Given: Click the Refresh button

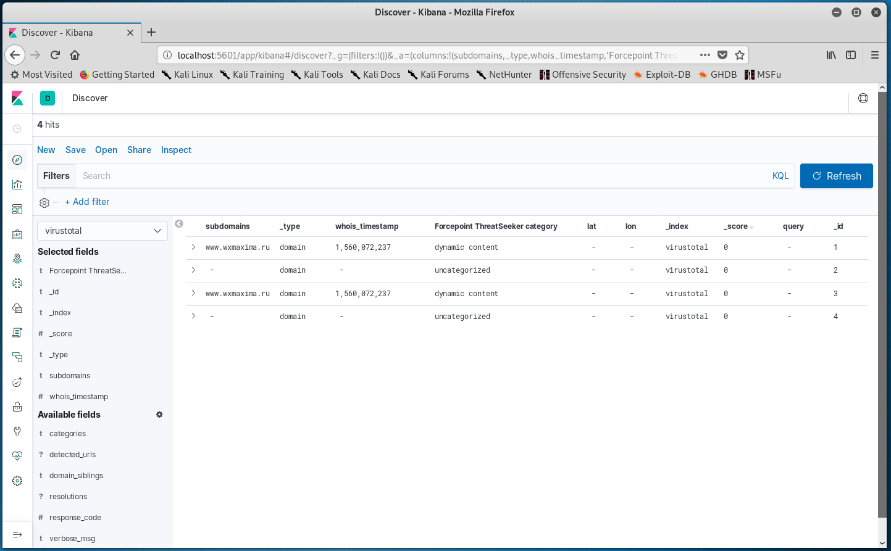Looking at the screenshot, I should [836, 176].
